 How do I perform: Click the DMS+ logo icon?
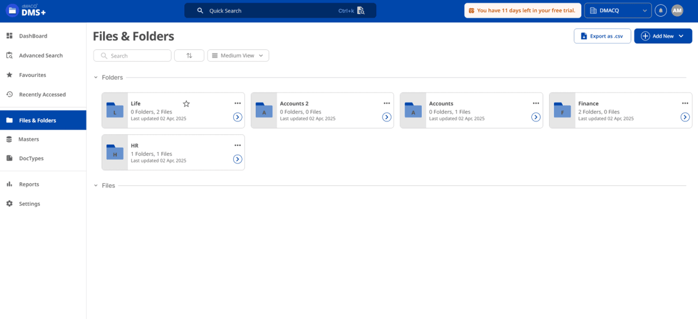(x=12, y=10)
